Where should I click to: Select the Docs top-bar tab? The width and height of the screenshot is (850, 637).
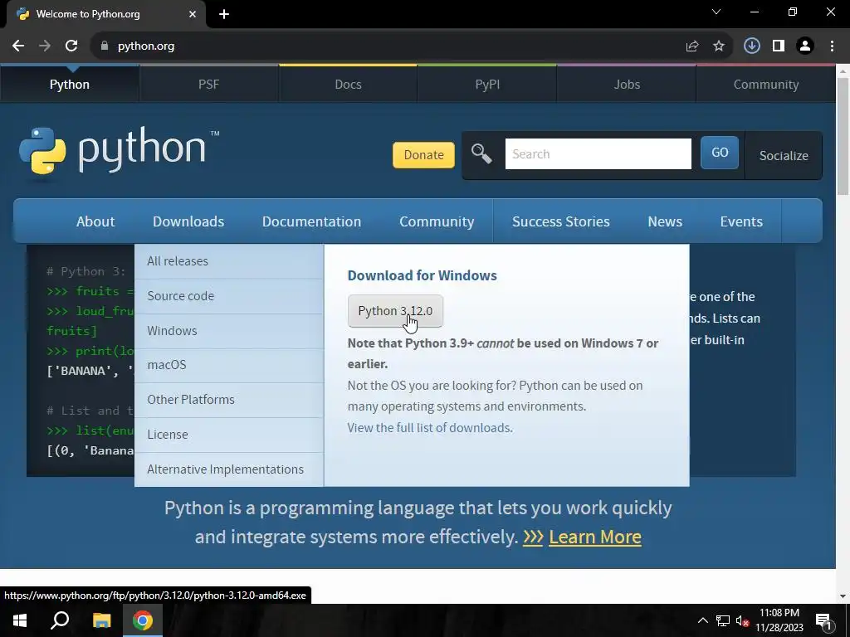click(x=348, y=85)
